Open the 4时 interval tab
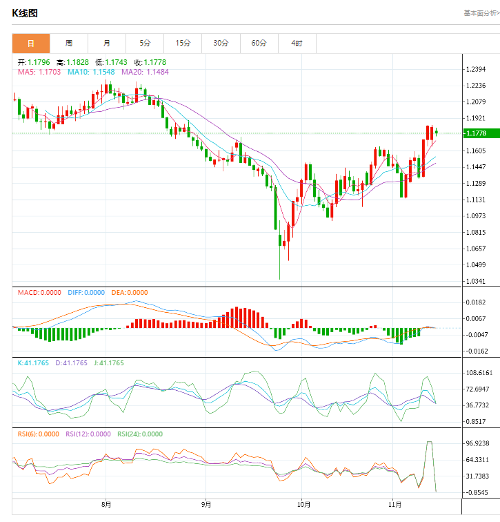 pyautogui.click(x=297, y=43)
